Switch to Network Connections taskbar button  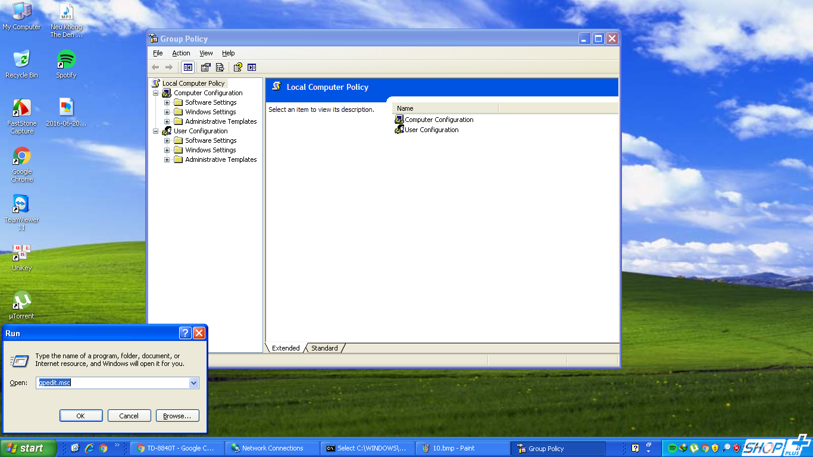[272, 449]
